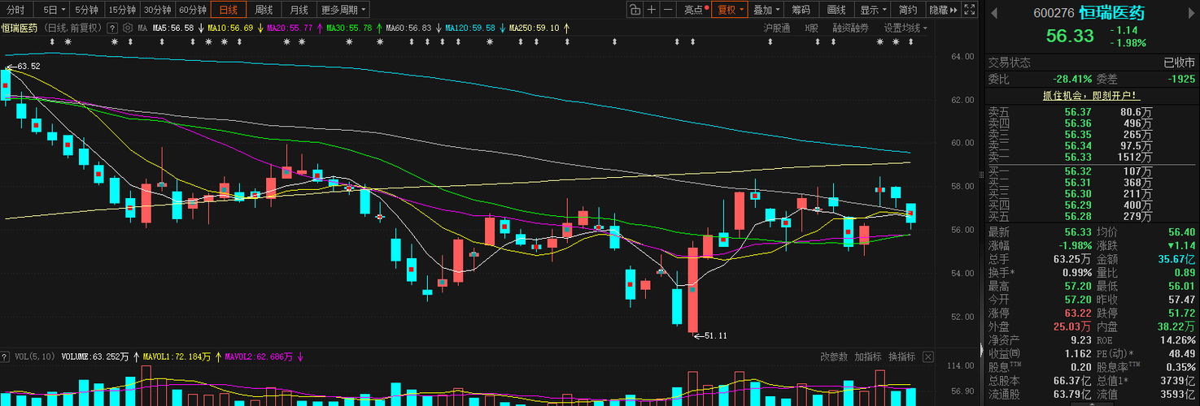This screenshot has height=406, width=1200.
Task: Open 复权 dropdown
Action: (731, 10)
